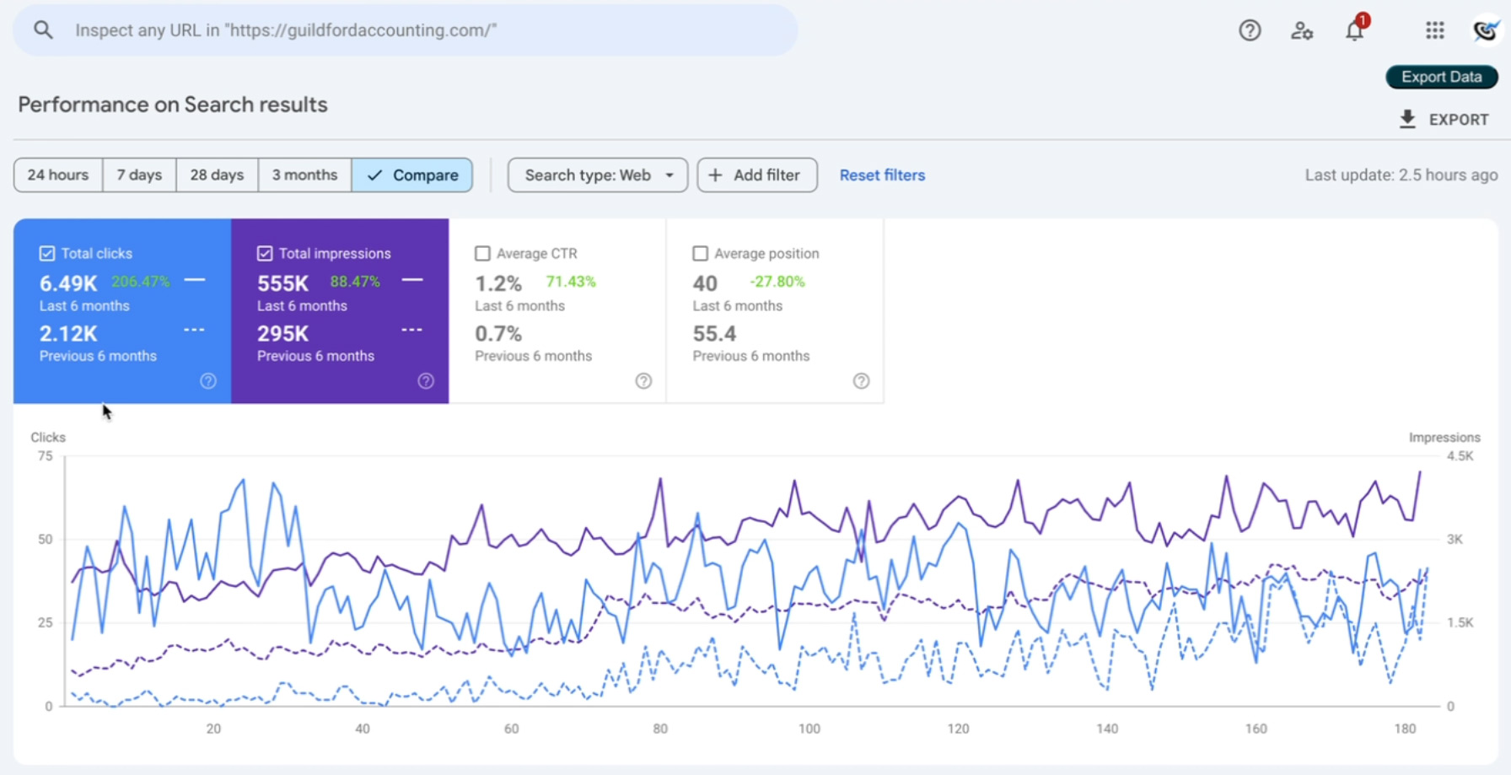Select the 28 days date range
The width and height of the screenshot is (1511, 775).
(x=217, y=175)
